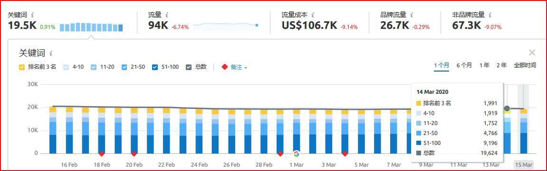This screenshot has width=547, height=171.
Task: Click the 19.5K keywords value
Action: point(22,26)
